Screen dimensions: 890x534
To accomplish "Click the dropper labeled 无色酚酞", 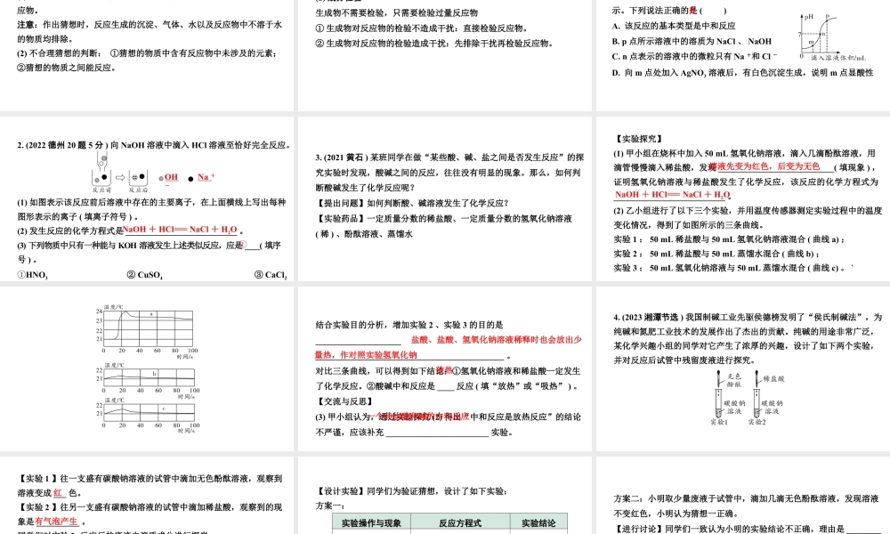I will click(718, 377).
